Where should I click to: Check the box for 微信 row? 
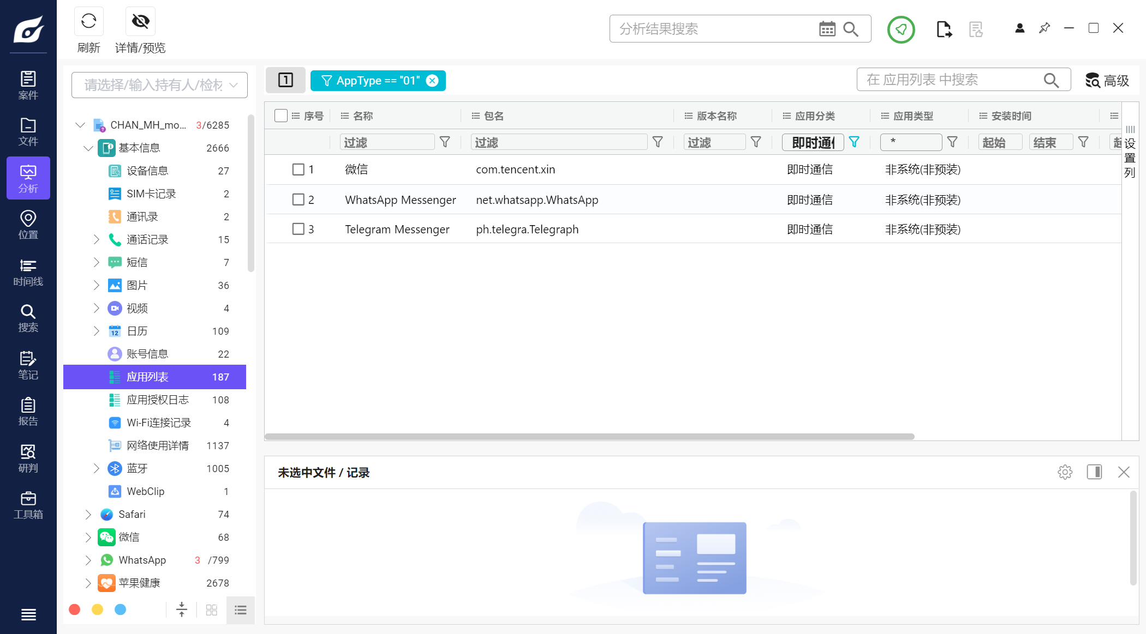click(298, 170)
